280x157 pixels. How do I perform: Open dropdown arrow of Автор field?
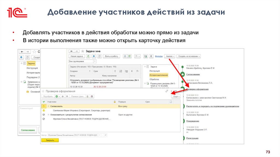point(100,135)
